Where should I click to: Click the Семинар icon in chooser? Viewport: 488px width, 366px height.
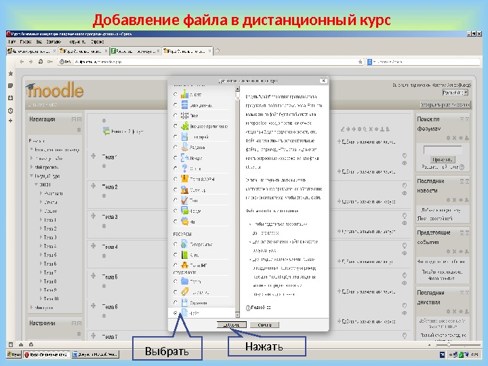point(184,190)
